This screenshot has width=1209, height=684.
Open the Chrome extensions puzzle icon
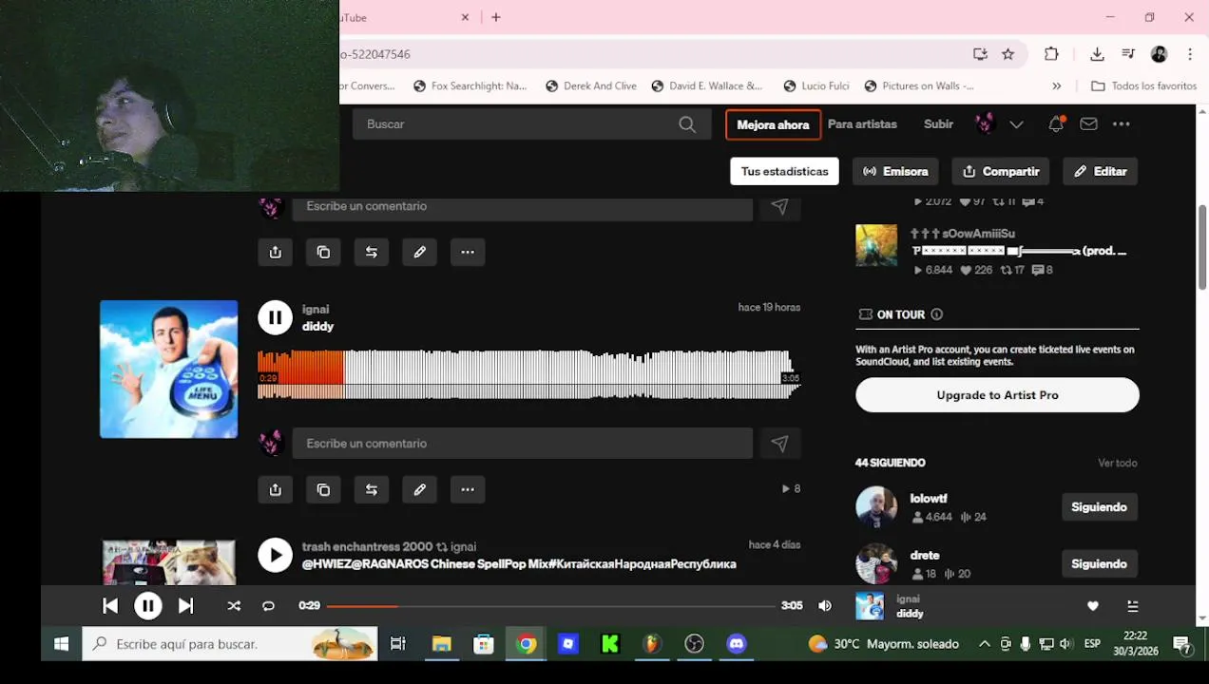tap(1051, 54)
